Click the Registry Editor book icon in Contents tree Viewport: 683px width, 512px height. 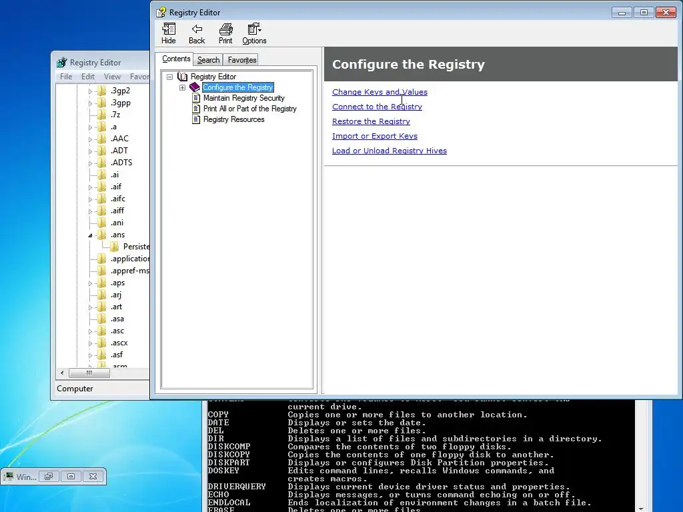click(183, 77)
